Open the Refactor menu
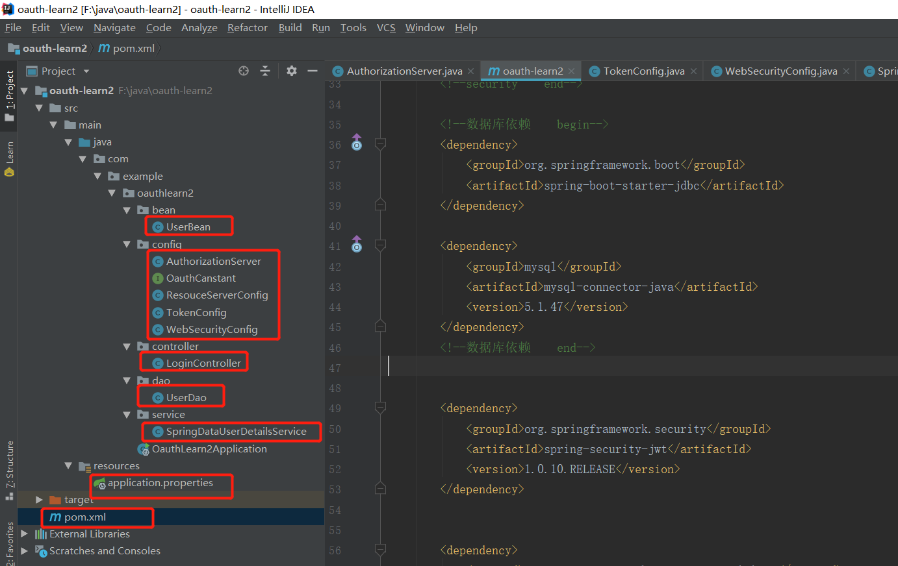This screenshot has width=898, height=566. click(248, 27)
